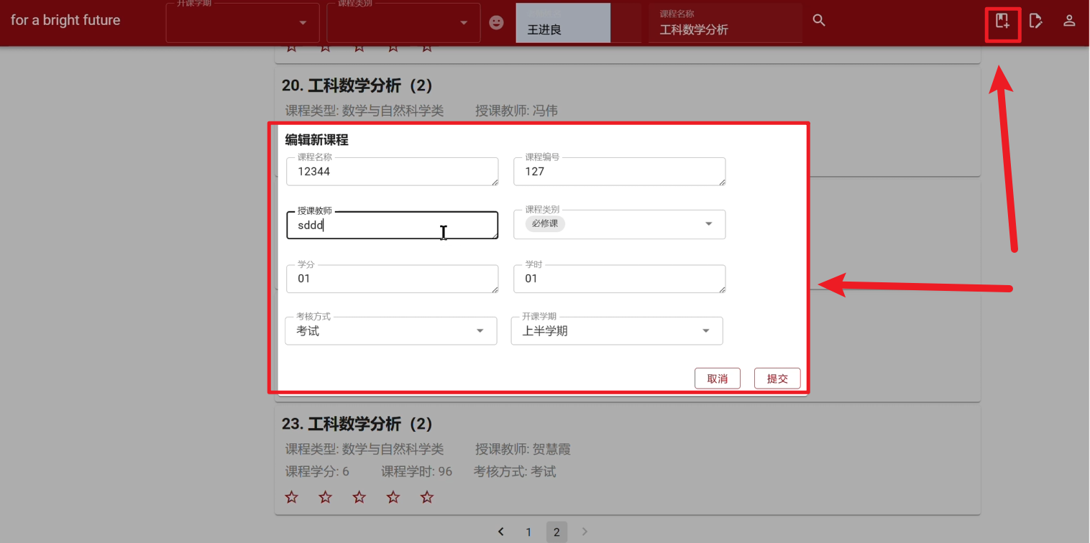1090x543 pixels.
Task: Open the add new course icon
Action: tap(1003, 21)
